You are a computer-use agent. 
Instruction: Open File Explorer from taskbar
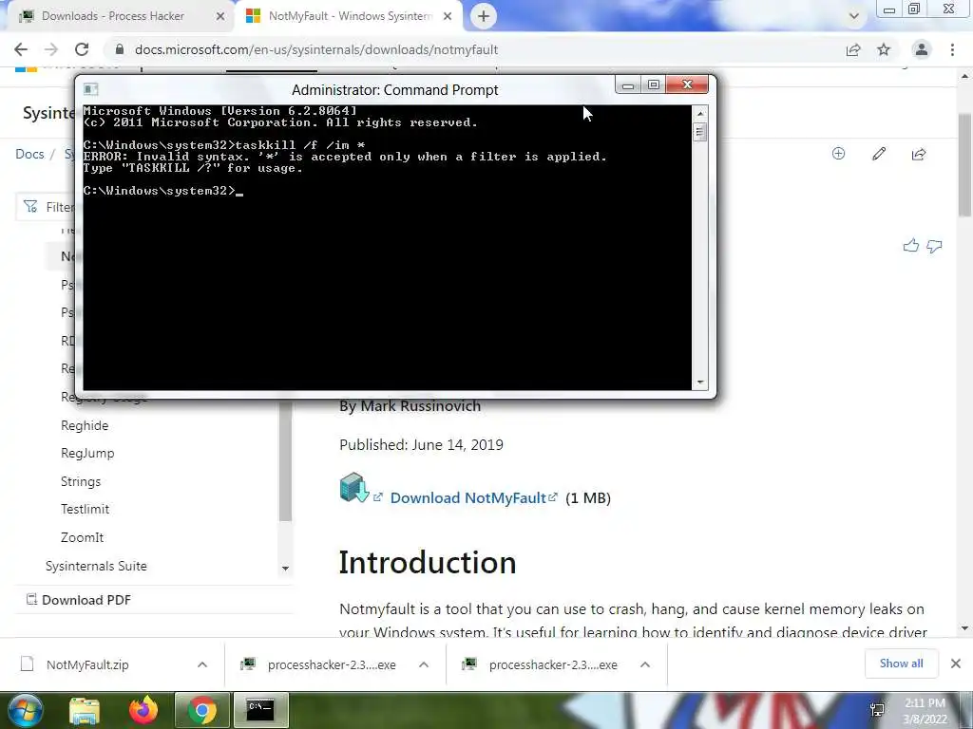click(85, 710)
